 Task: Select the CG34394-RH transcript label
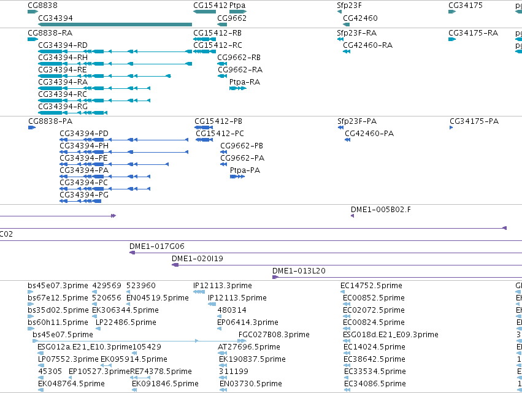(x=63, y=58)
